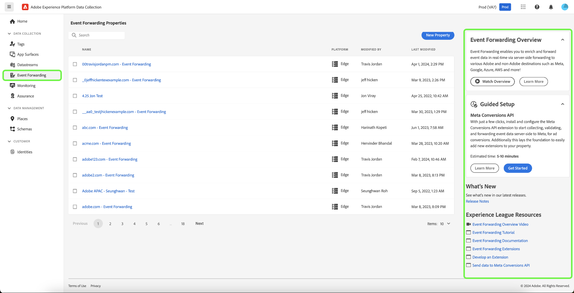Tick the adobe123.com property checkbox
The image size is (574, 293).
[x=75, y=159]
